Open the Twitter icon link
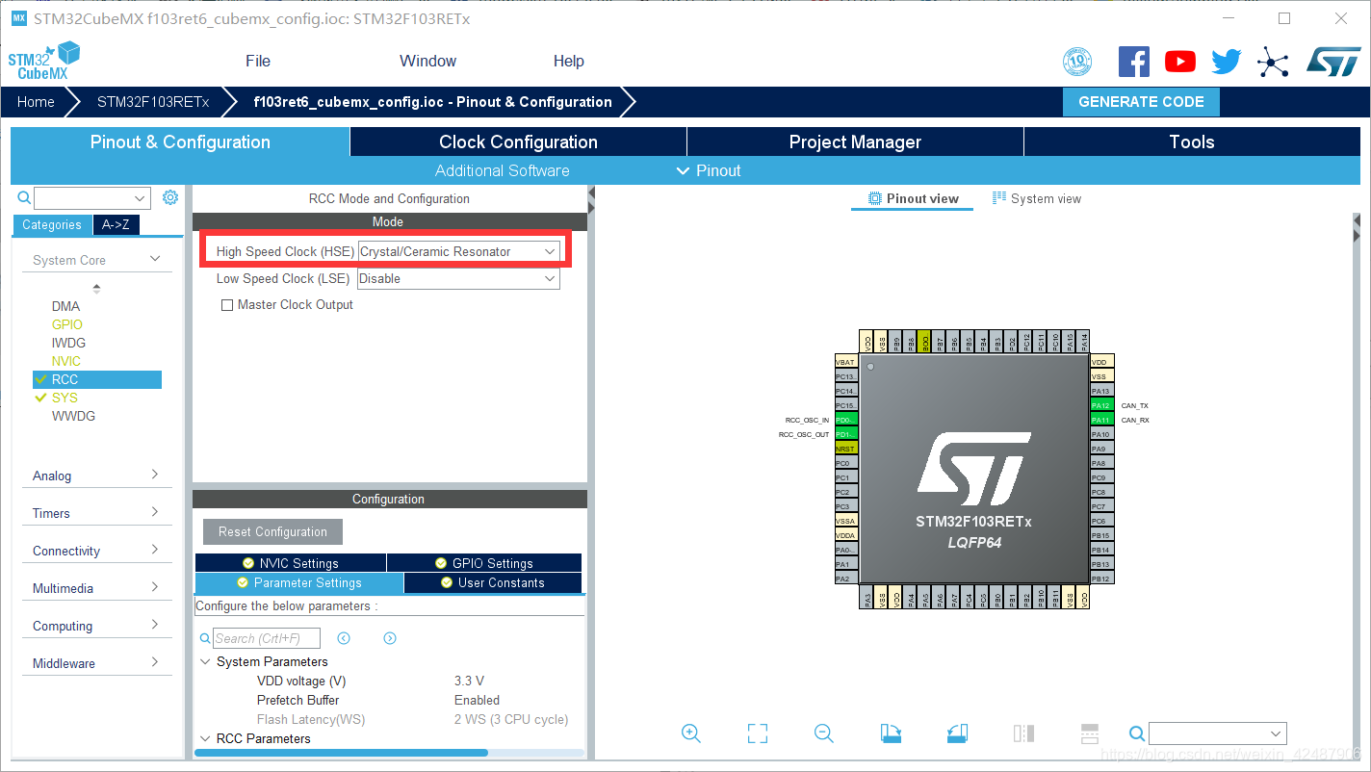Viewport: 1371px width, 772px height. coord(1227,62)
